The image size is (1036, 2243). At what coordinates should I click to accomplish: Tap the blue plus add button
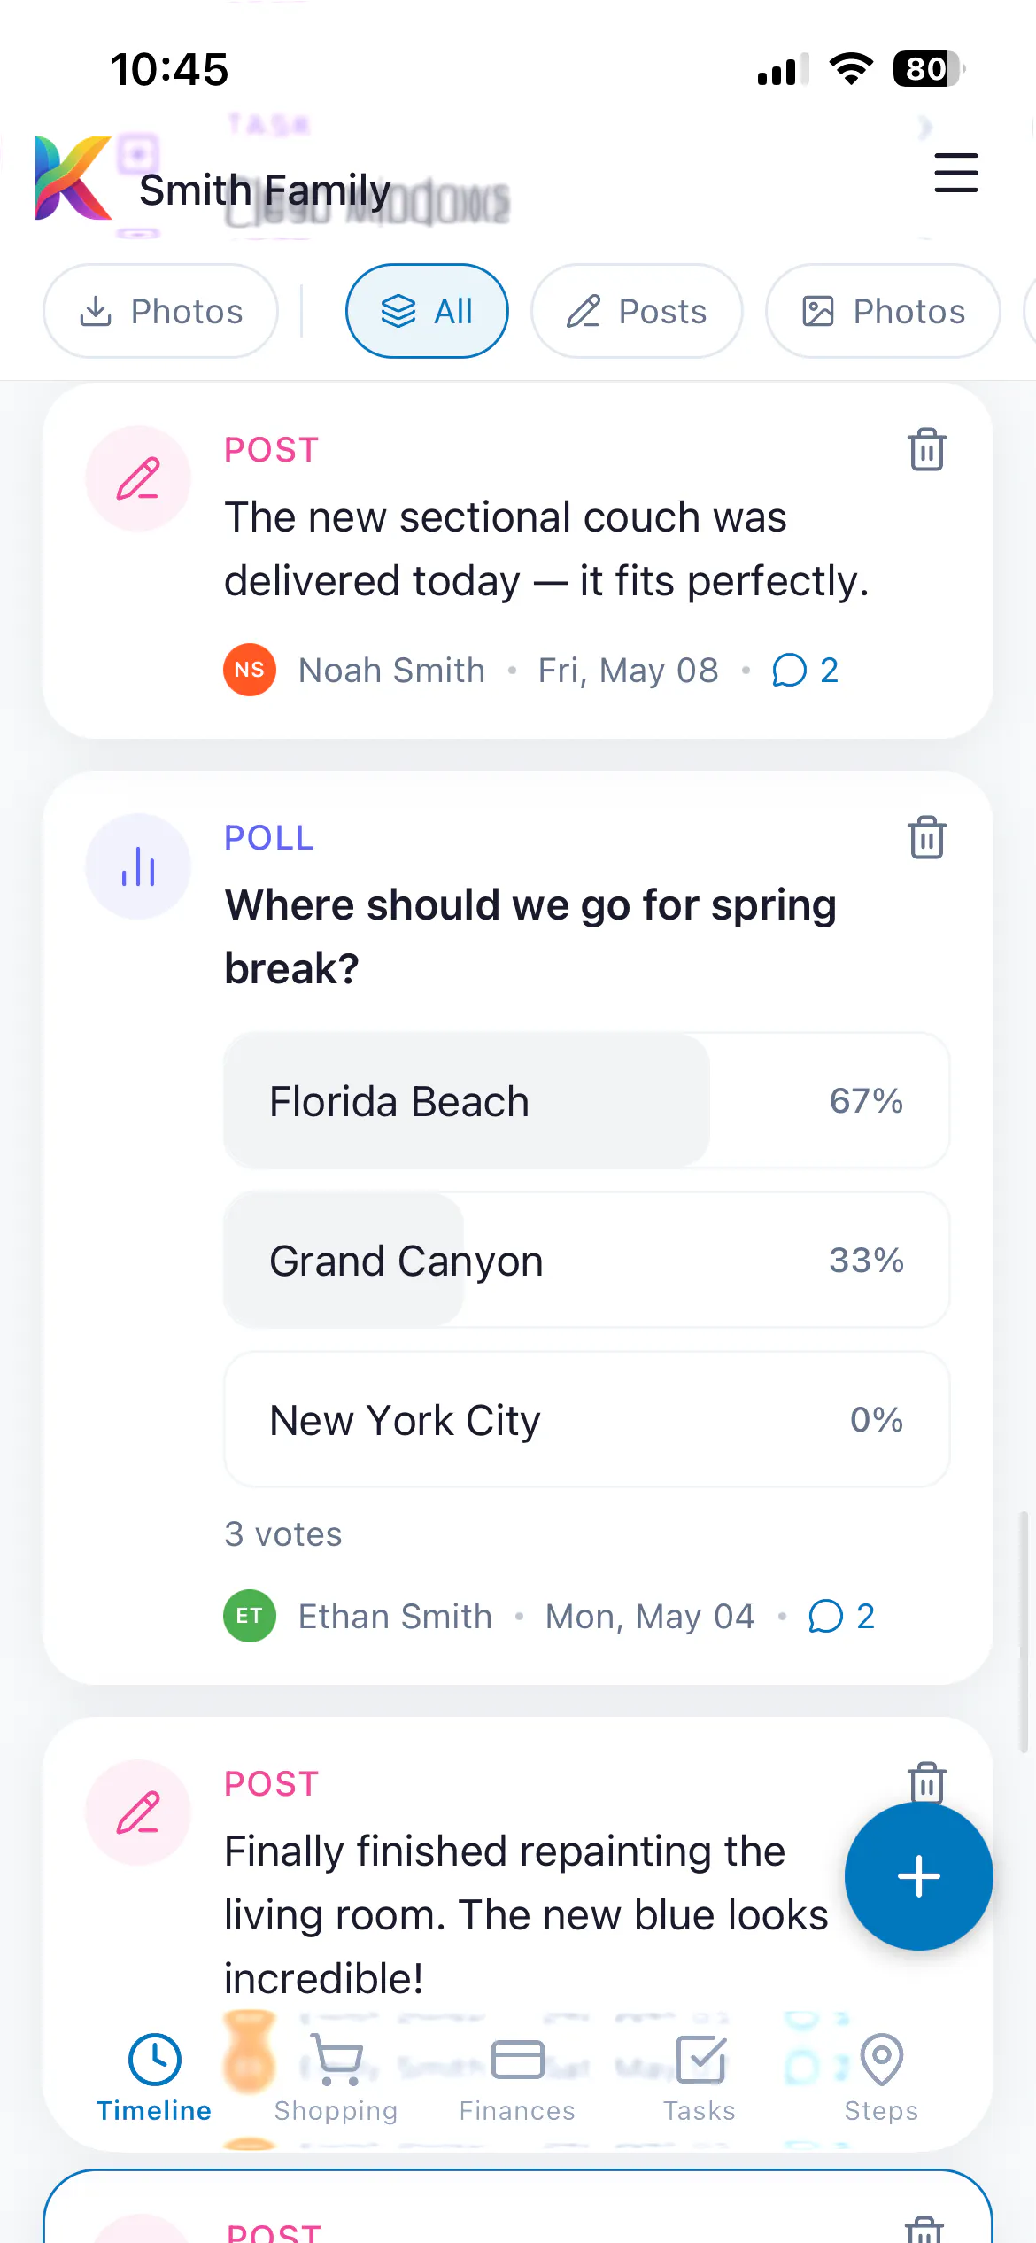click(918, 1876)
